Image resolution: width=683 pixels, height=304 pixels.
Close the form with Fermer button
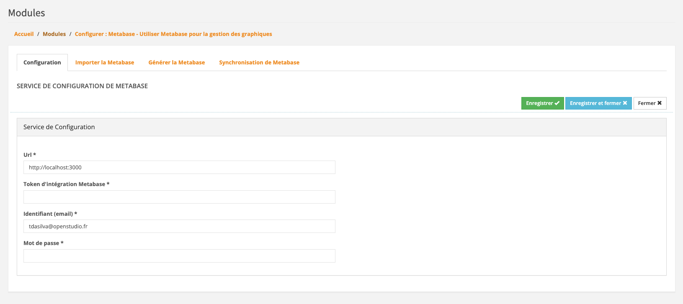(649, 103)
